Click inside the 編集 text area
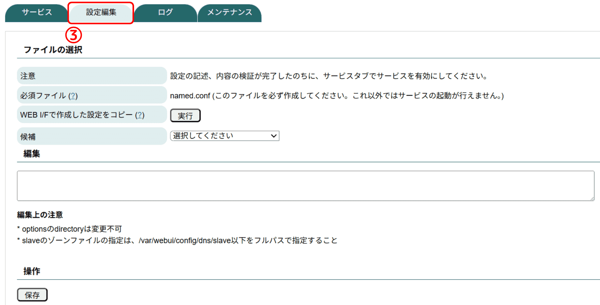This screenshot has height=305, width=600. tap(305, 186)
